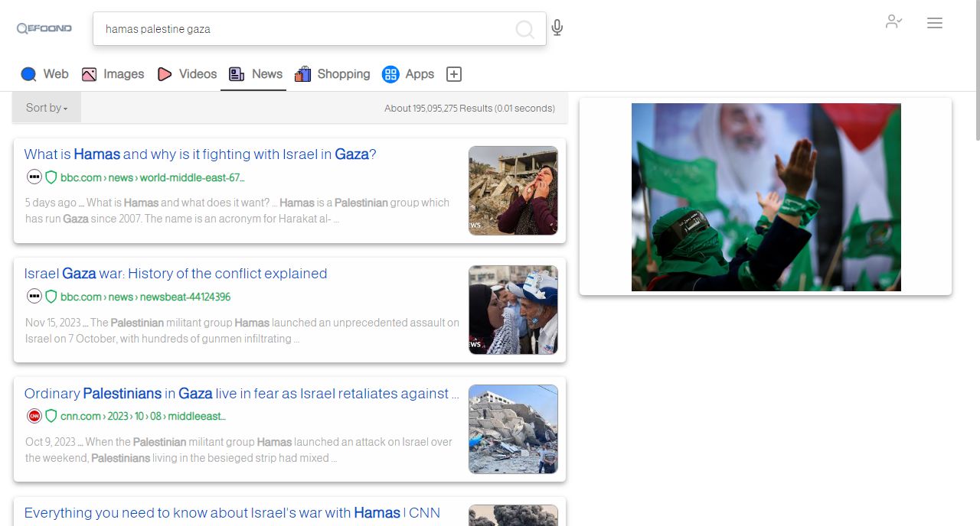Expand the Sort by dropdown
The image size is (980, 526).
pyautogui.click(x=47, y=108)
